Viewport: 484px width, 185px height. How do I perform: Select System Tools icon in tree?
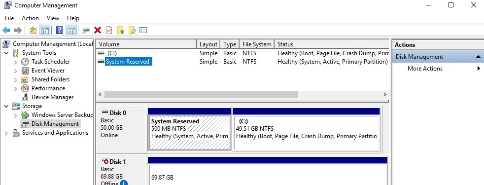pos(16,53)
